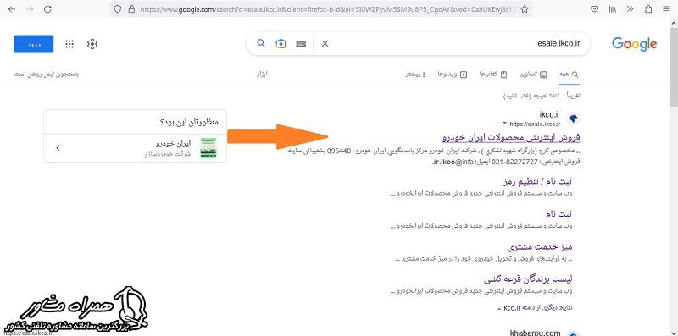Reload the page with the refresh icon
678x336 pixels.
pyautogui.click(x=47, y=9)
